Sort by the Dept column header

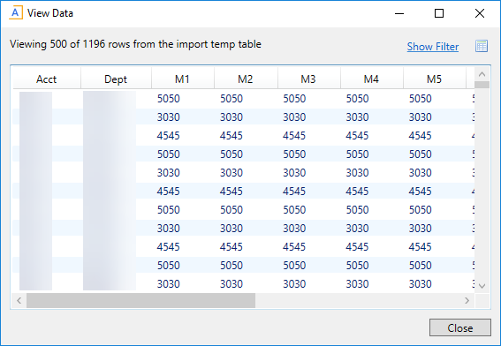116,79
